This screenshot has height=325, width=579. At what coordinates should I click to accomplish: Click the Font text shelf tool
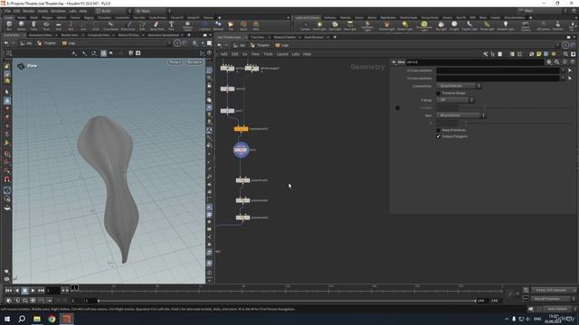171,25
